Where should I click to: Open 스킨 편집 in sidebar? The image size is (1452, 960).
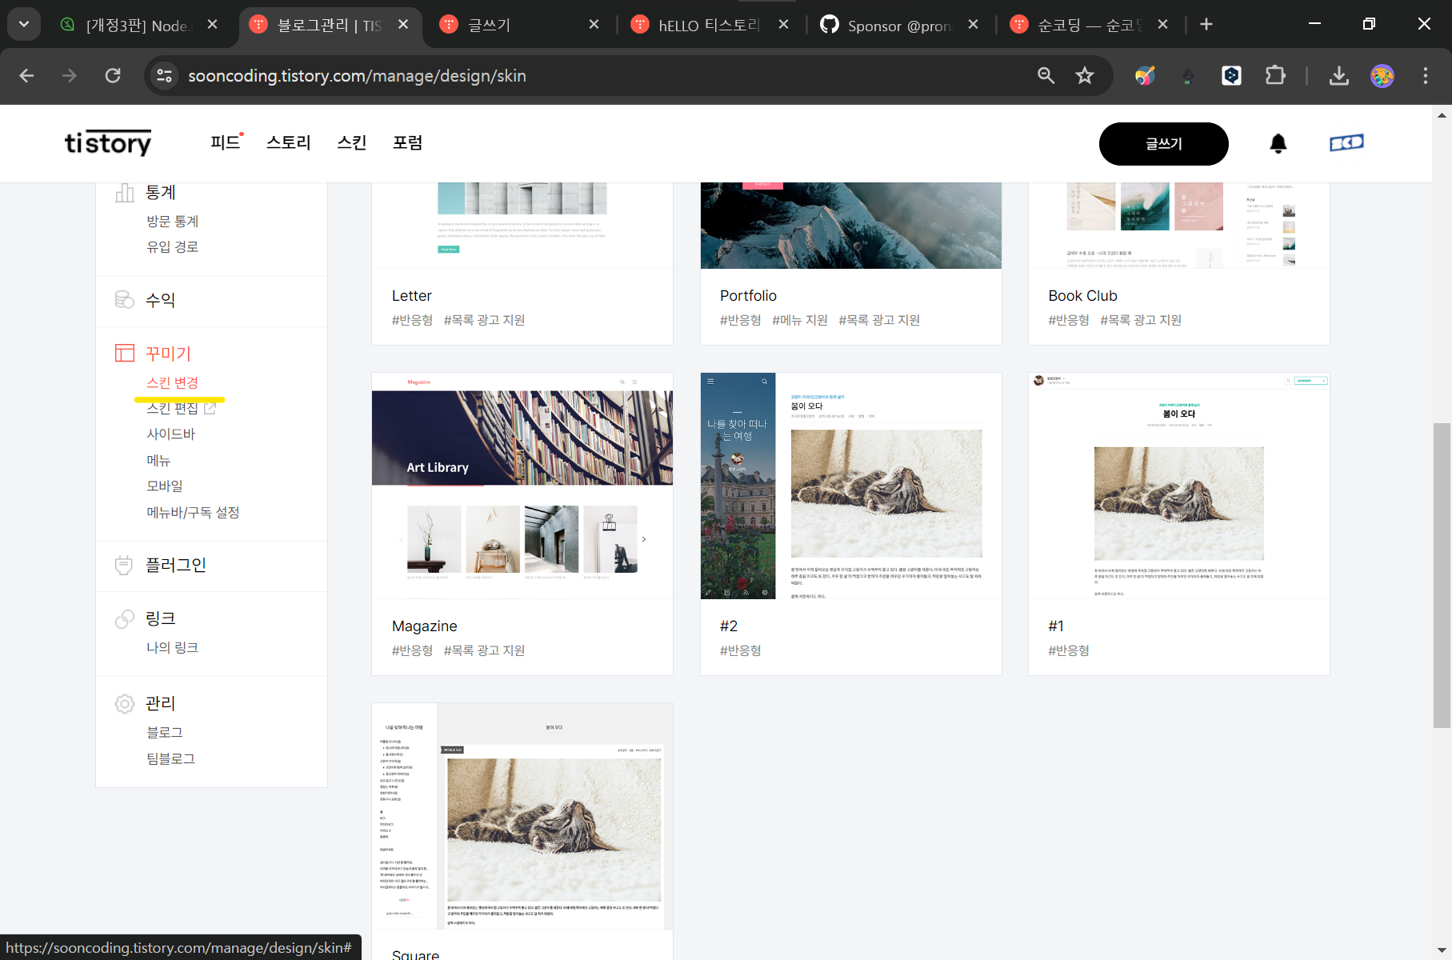(172, 408)
